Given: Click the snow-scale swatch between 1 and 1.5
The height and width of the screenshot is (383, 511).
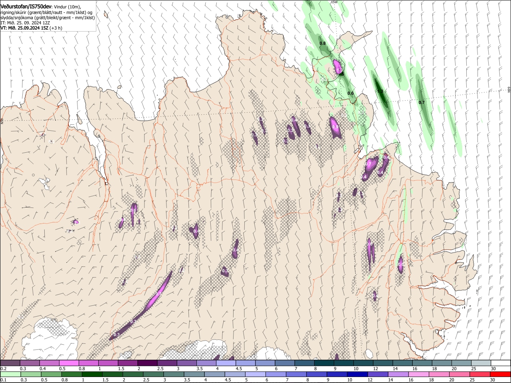Looking at the screenshot, I should (x=108, y=363).
